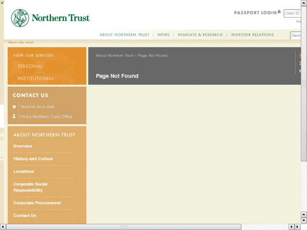
Task: Click the vertical scrollbar up arrow at top
Action: coord(304,3)
